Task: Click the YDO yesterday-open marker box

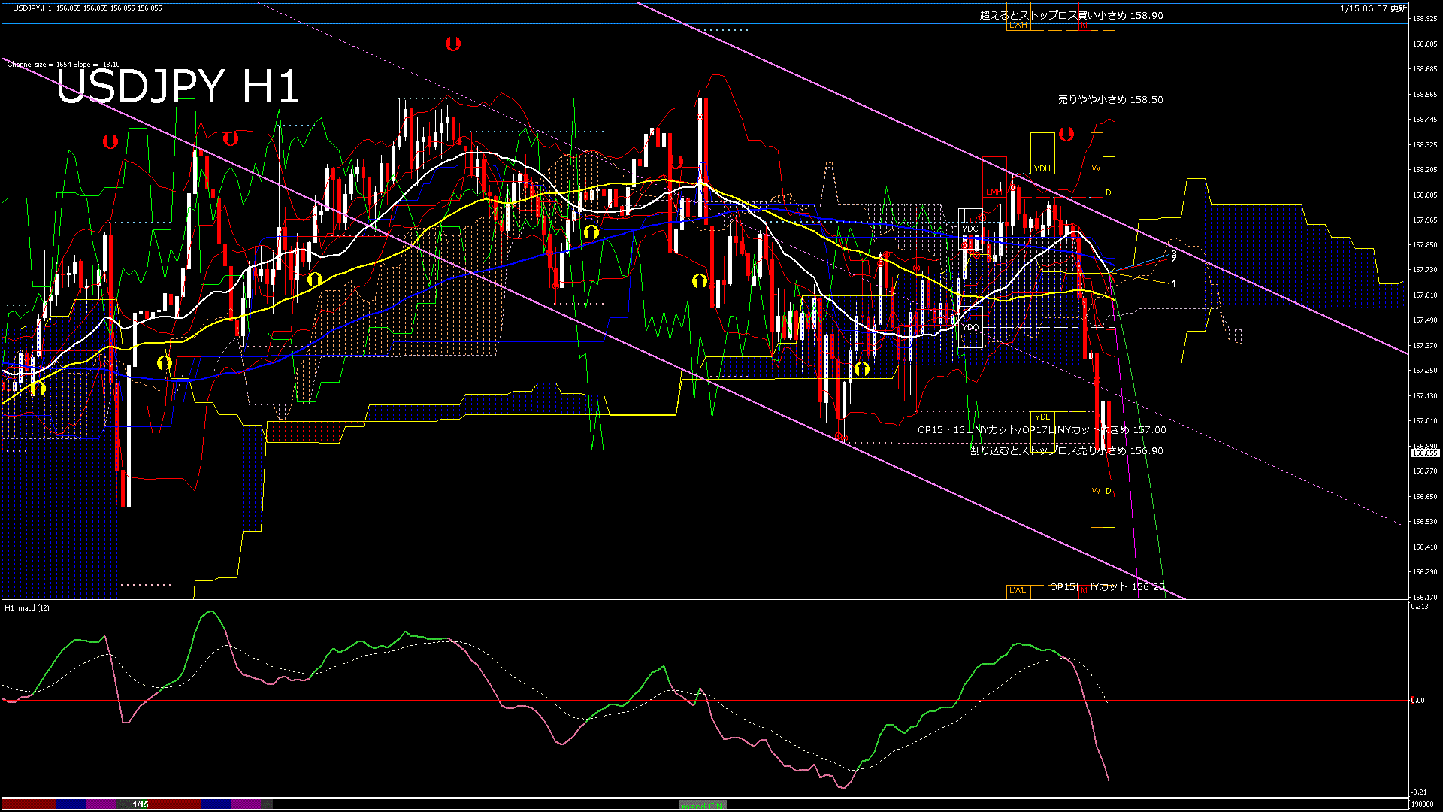Action: click(x=970, y=327)
